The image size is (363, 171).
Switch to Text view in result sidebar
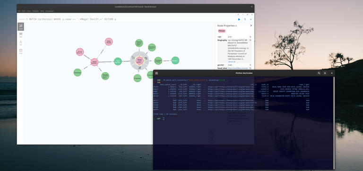pos(21,43)
